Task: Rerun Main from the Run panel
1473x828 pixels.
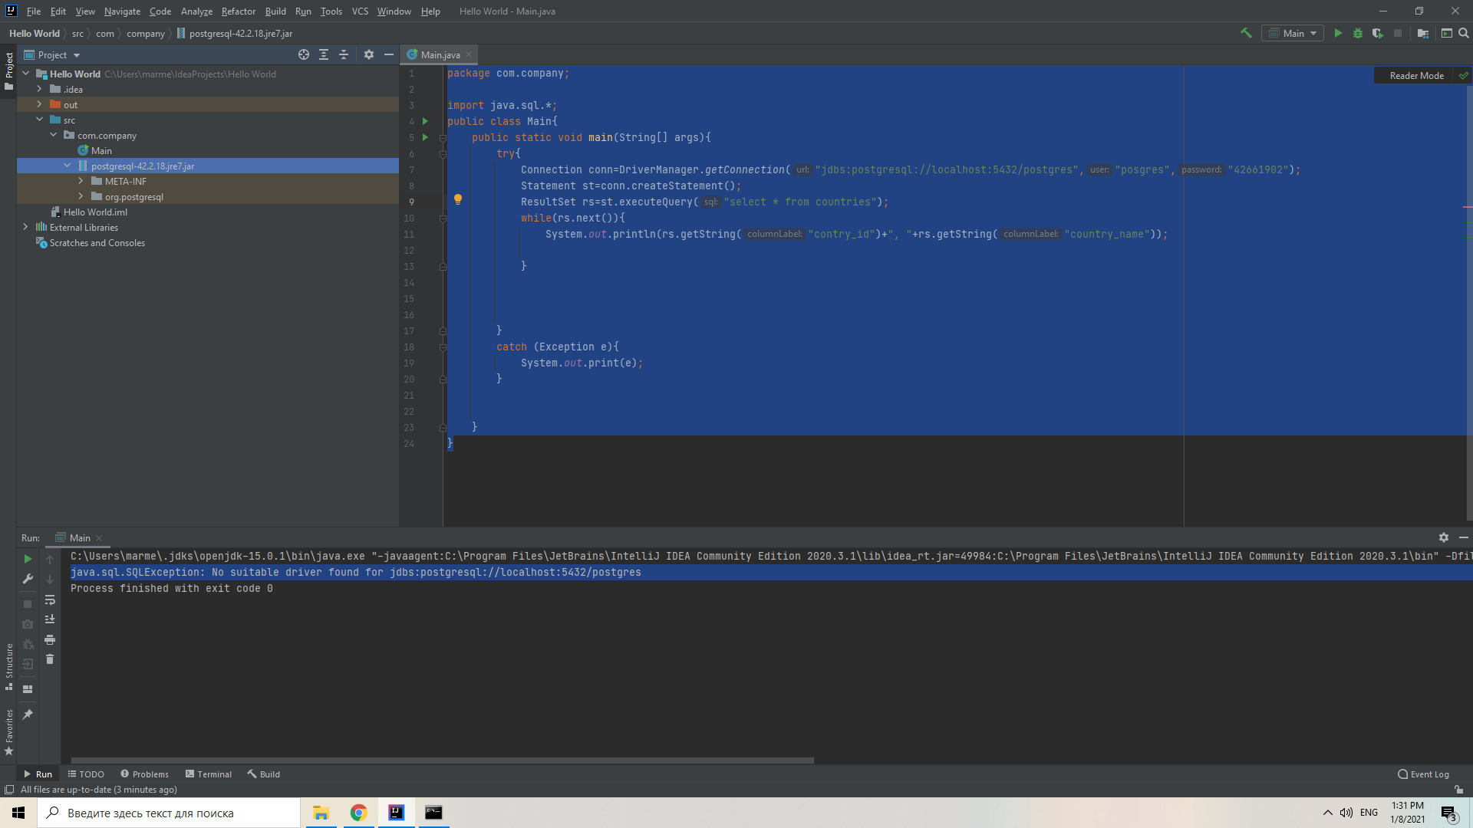Action: pyautogui.click(x=28, y=559)
